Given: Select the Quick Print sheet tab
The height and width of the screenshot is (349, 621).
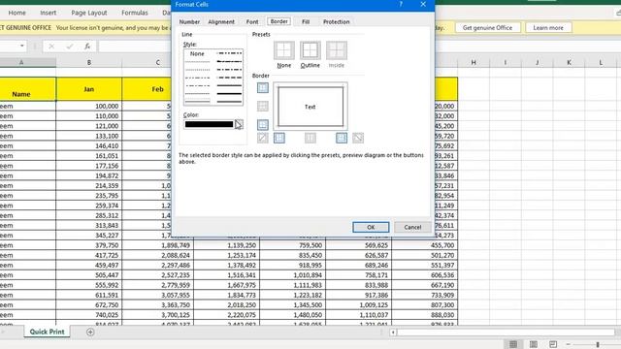Looking at the screenshot, I should [47, 332].
